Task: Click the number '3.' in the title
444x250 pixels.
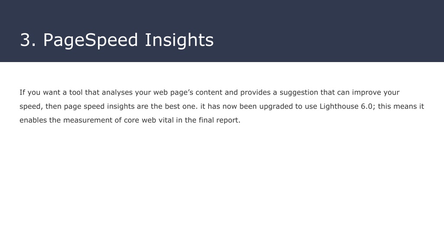Action: pos(28,40)
